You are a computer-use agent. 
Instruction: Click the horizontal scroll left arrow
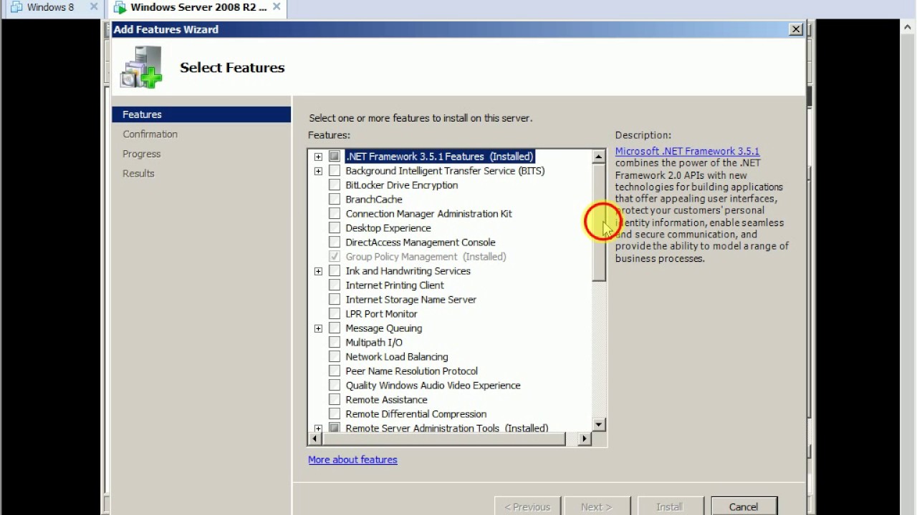pos(315,438)
